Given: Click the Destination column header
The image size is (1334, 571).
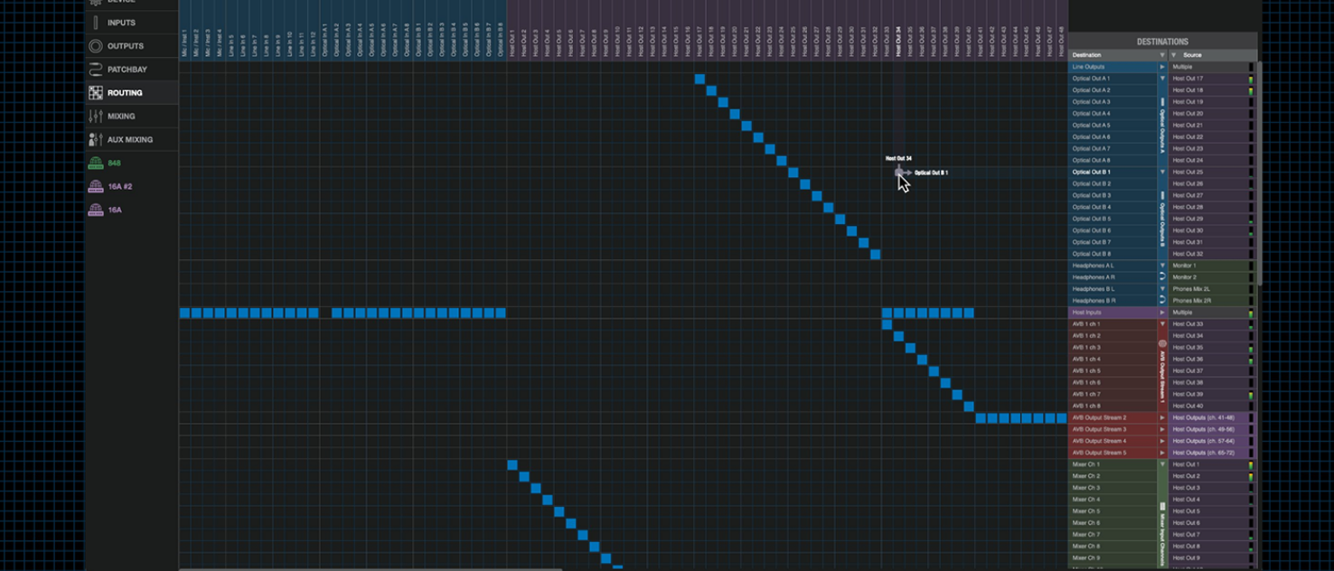Looking at the screenshot, I should [x=1112, y=55].
